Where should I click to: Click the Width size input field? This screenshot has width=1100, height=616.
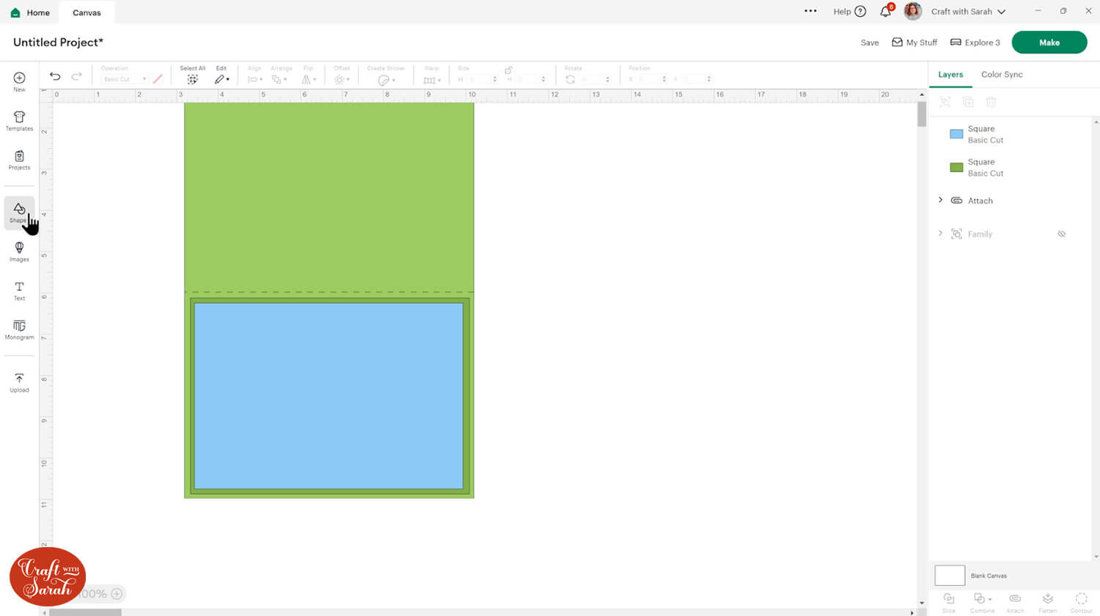pyautogui.click(x=482, y=79)
